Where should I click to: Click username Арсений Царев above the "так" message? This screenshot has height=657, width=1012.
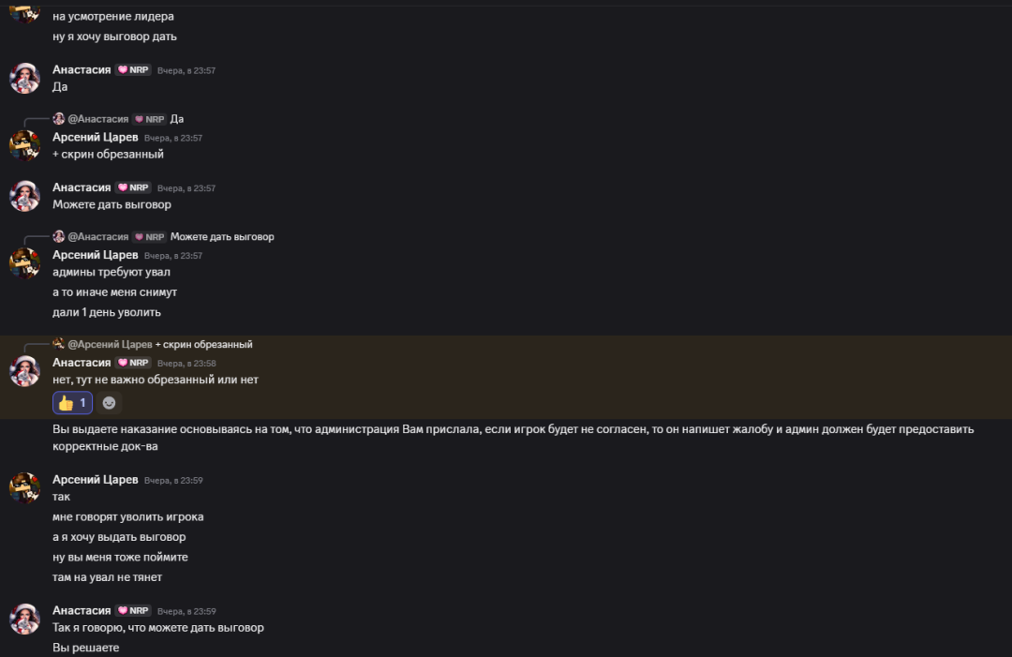click(95, 479)
